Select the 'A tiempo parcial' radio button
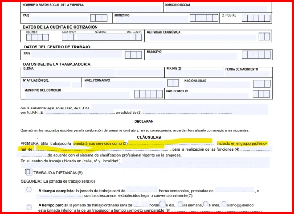Viewport: 294px width, 214px height. point(29,207)
